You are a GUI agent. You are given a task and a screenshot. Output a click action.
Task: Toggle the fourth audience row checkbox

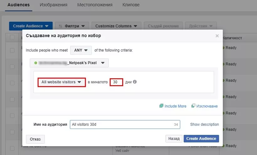pos(12,99)
